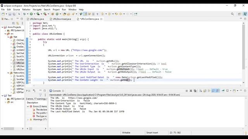
Task: Click Link with Editor icon in Package Explorer
Action: tap(18, 23)
